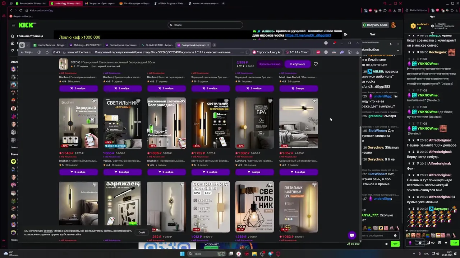This screenshot has height=258, width=460.
Task: Favorite the Luminare БРА 1 082 ₽ card
Action: (270, 101)
